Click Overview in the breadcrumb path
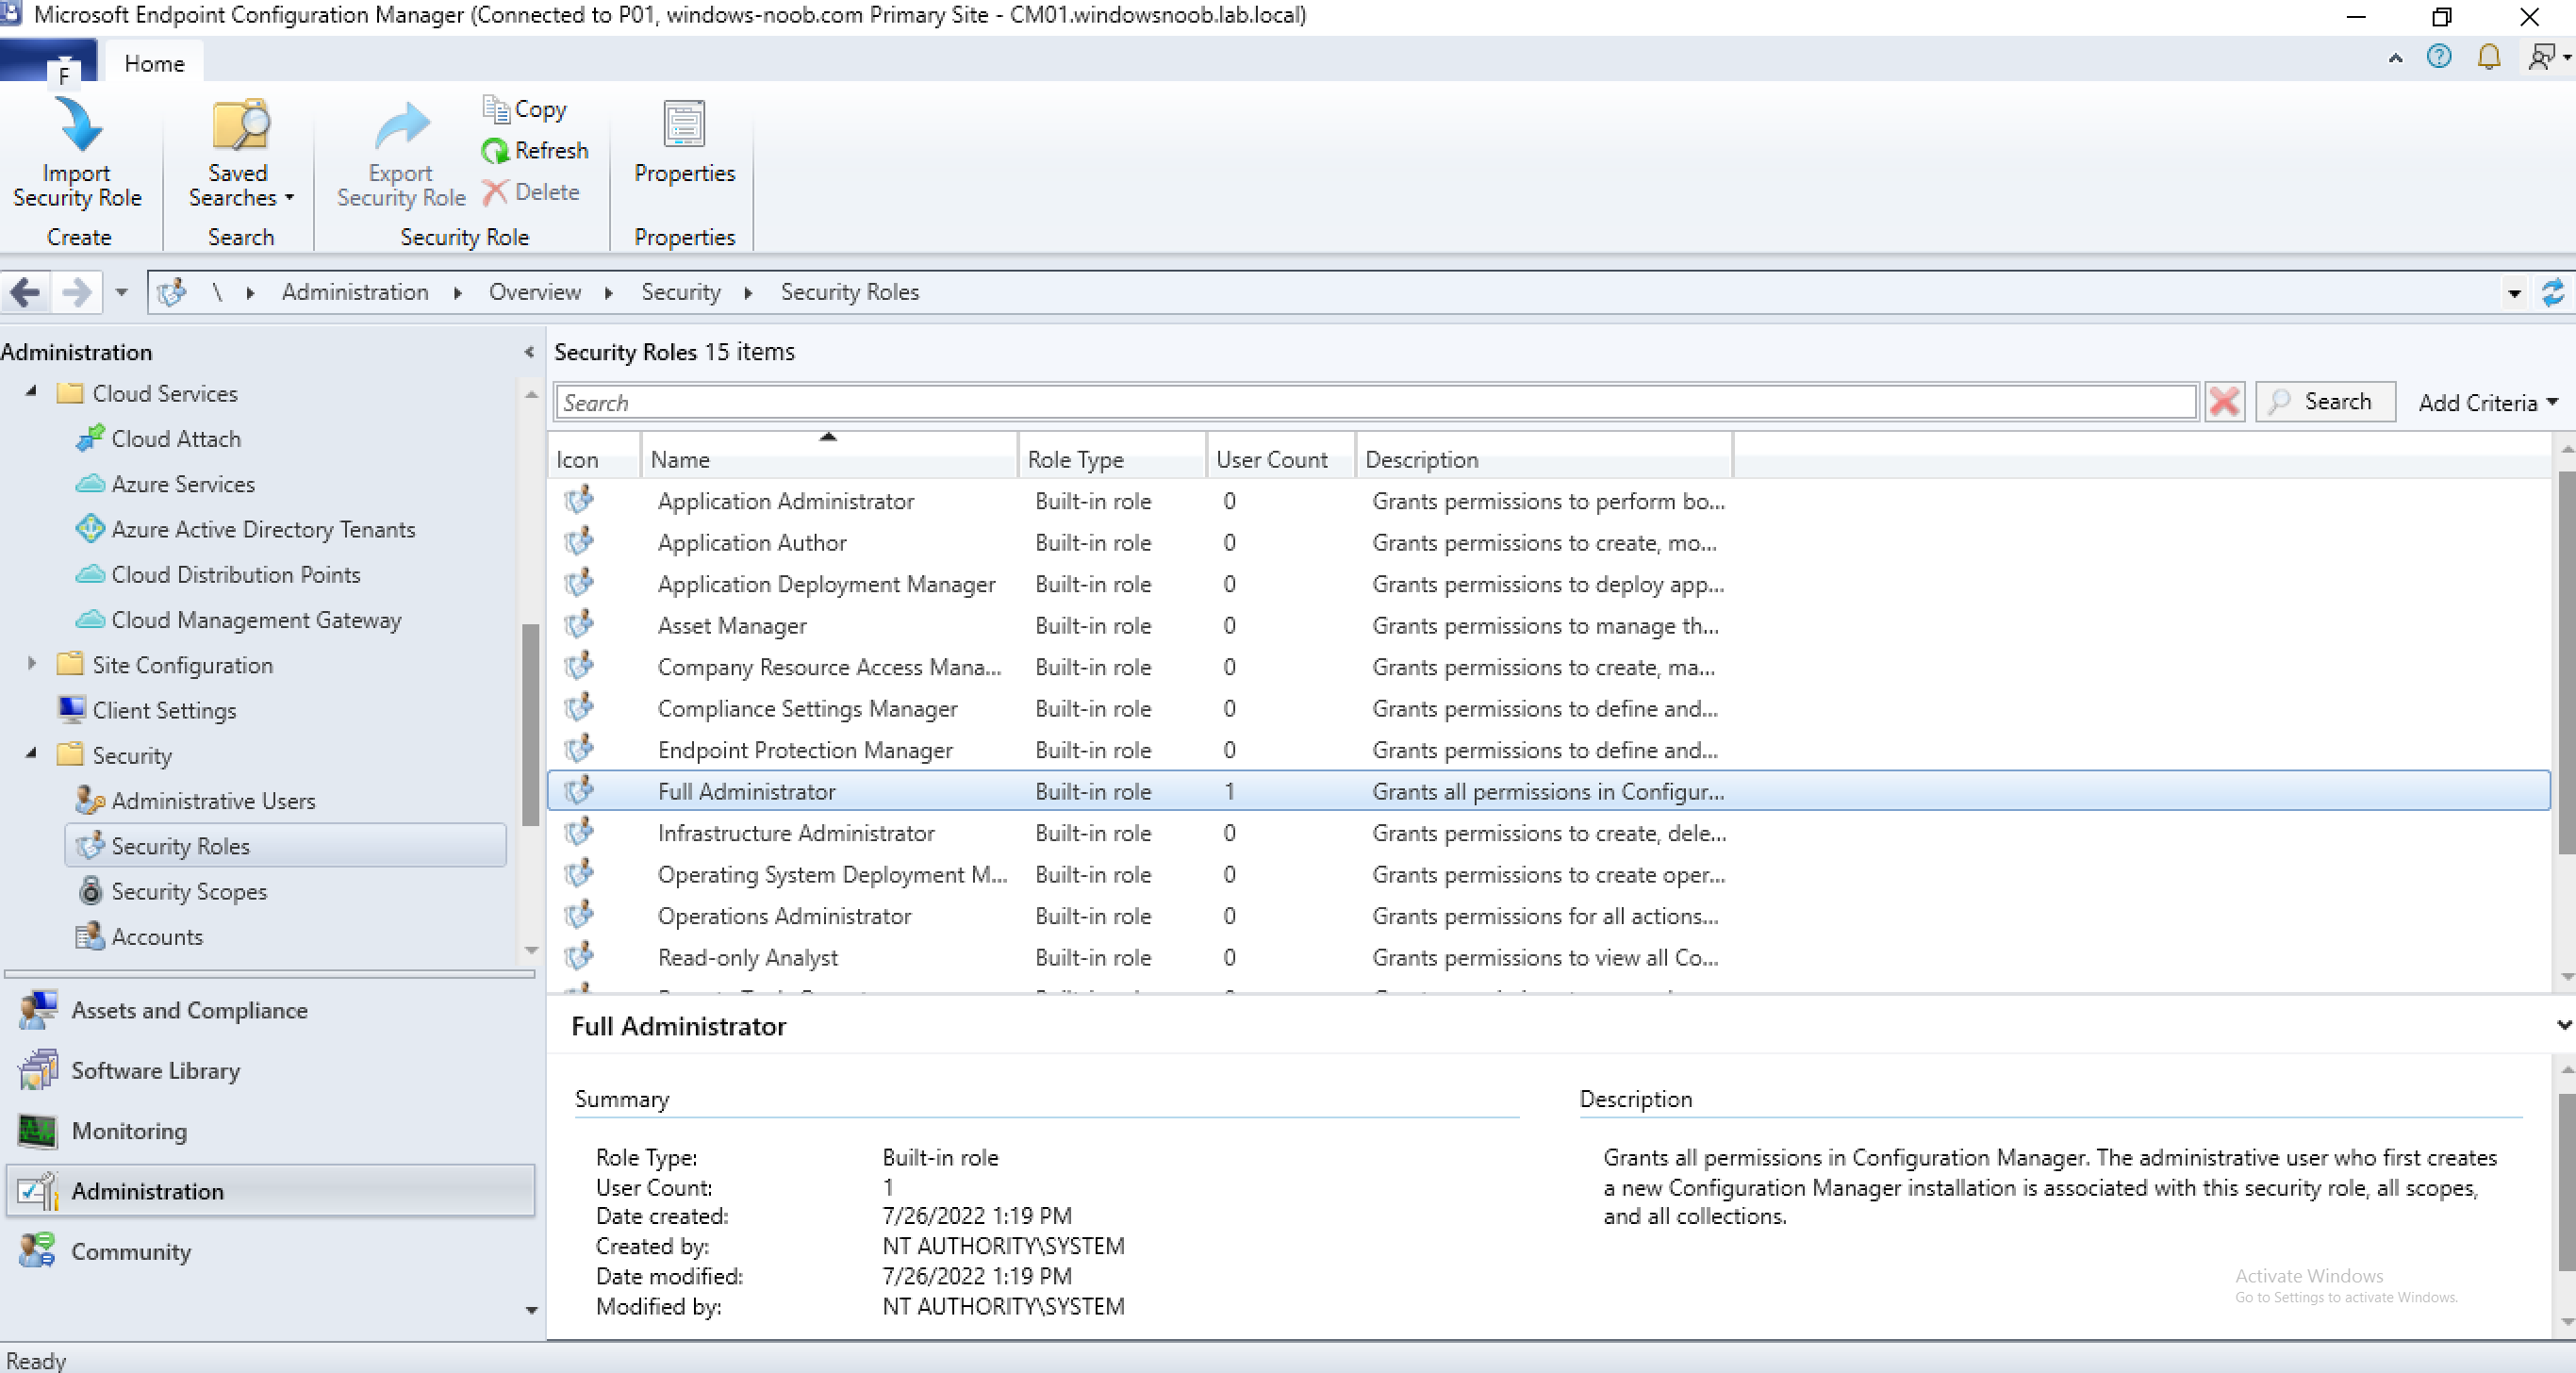The width and height of the screenshot is (2576, 1373). 535,292
